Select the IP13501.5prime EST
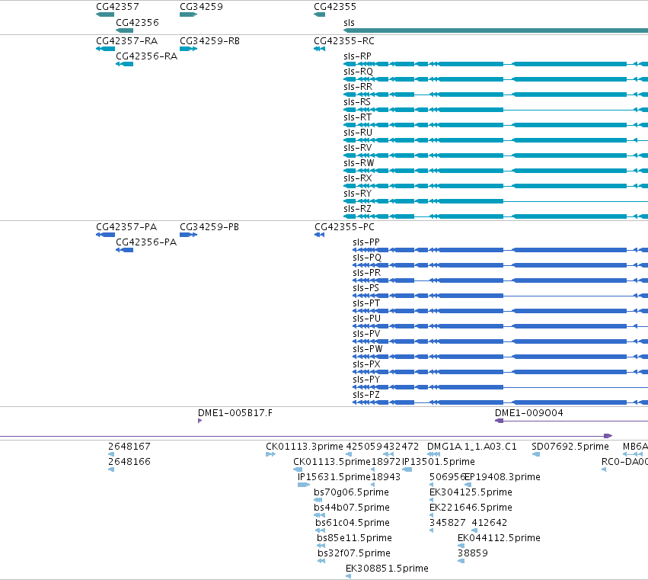This screenshot has height=580, width=648. pos(407,470)
